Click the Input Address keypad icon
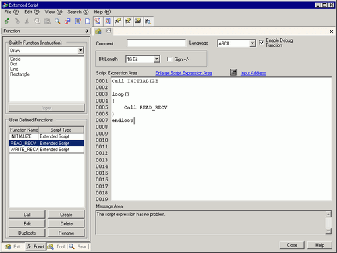The width and height of the screenshot is (337, 253). tap(233, 72)
